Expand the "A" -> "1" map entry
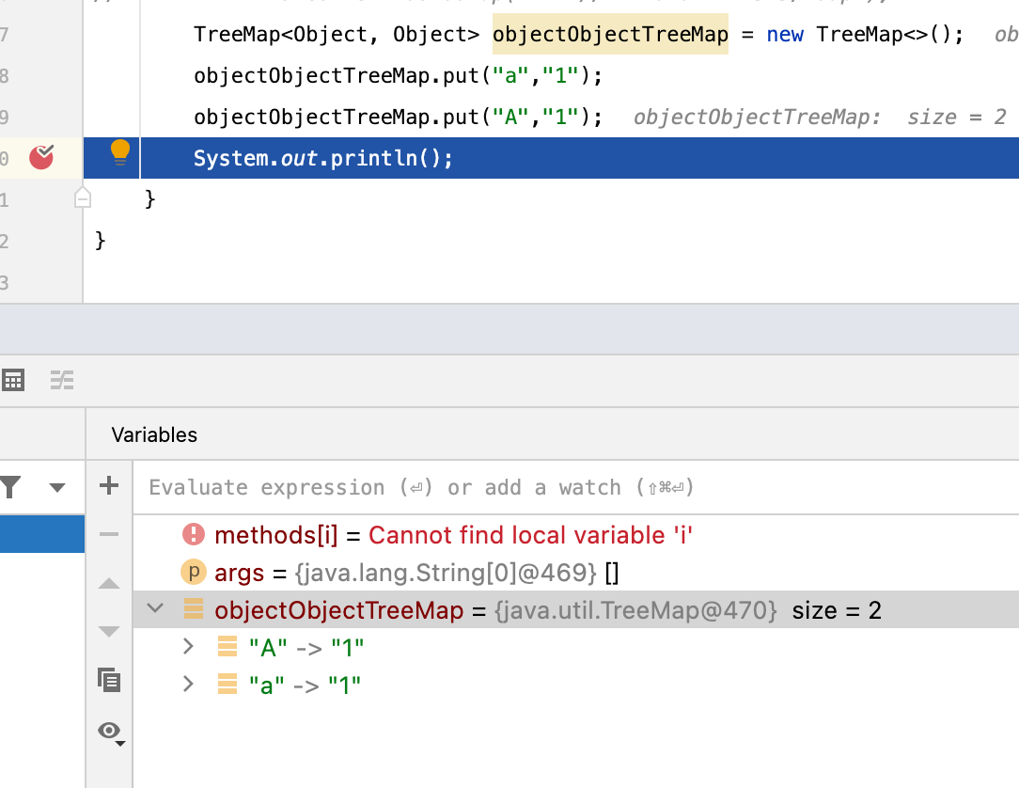The width and height of the screenshot is (1019, 788). point(188,647)
